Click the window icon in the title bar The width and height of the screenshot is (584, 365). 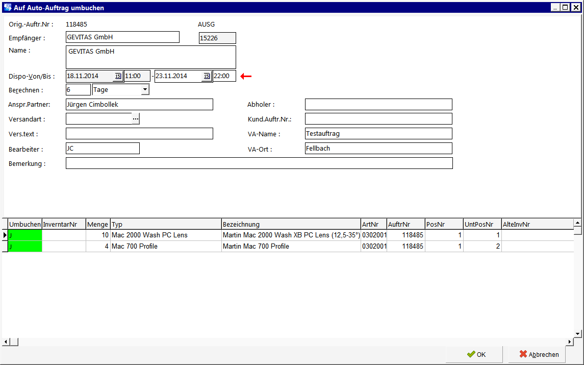click(8, 7)
